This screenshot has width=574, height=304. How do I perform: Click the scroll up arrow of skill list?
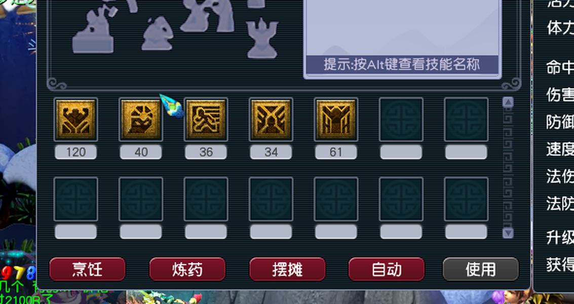[508, 102]
